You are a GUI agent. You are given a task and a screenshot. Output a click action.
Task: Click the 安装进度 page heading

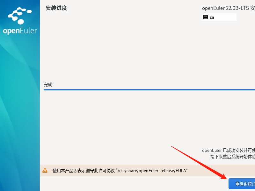(x=56, y=8)
